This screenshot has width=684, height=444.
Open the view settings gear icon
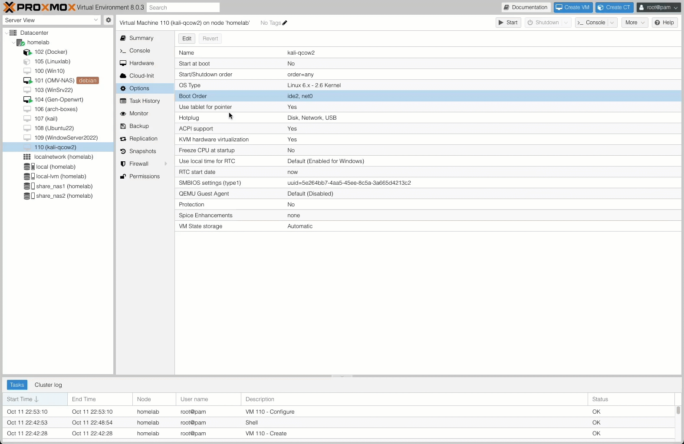click(109, 20)
